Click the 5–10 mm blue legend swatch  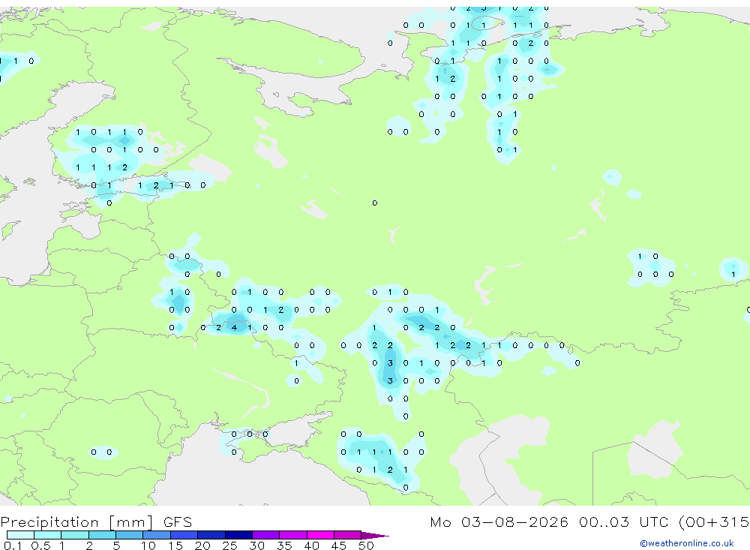(x=130, y=535)
